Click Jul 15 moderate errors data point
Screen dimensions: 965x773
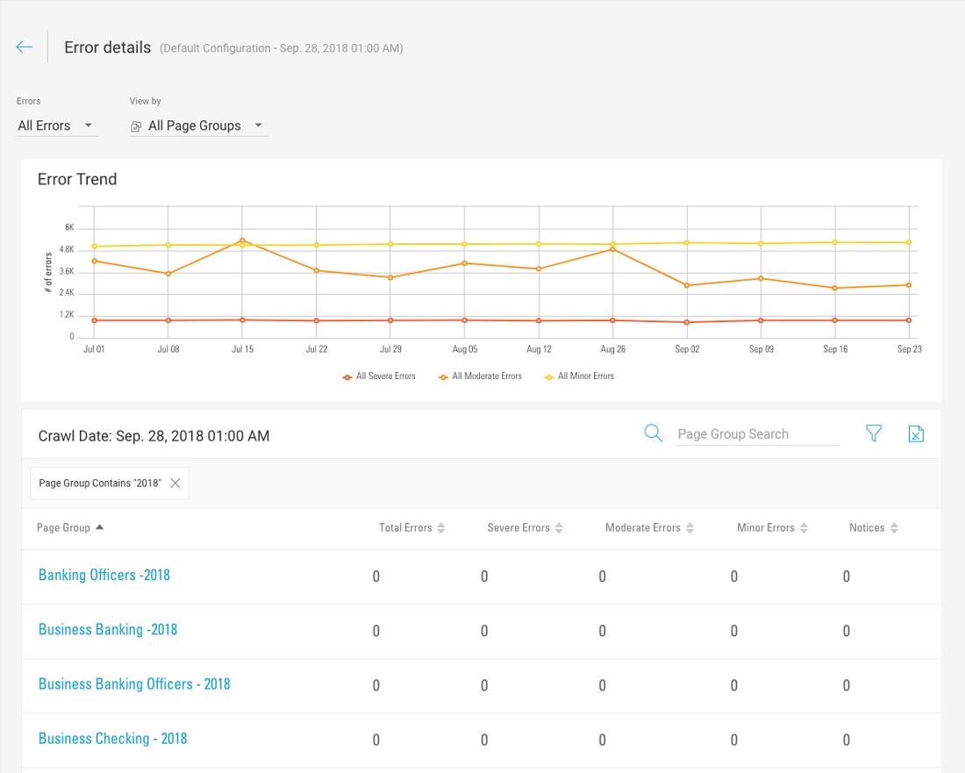click(242, 240)
